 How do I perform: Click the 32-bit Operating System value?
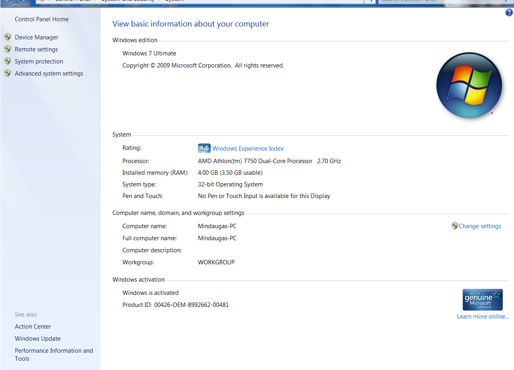pyautogui.click(x=230, y=184)
